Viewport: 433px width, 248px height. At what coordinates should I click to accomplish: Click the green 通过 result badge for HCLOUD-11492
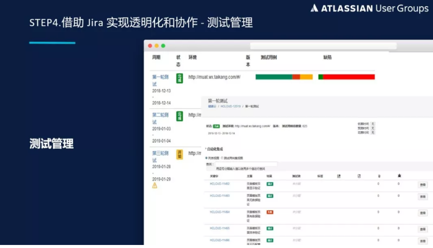[270, 184]
